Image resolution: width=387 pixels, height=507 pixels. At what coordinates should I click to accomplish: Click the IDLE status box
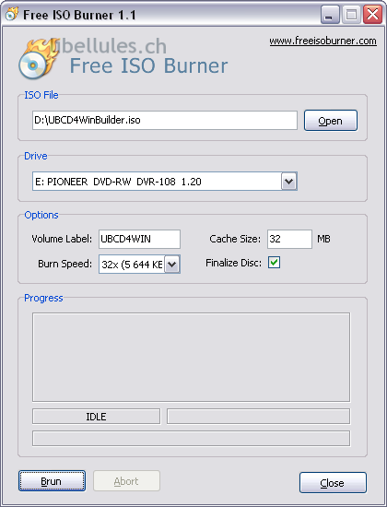click(x=96, y=417)
